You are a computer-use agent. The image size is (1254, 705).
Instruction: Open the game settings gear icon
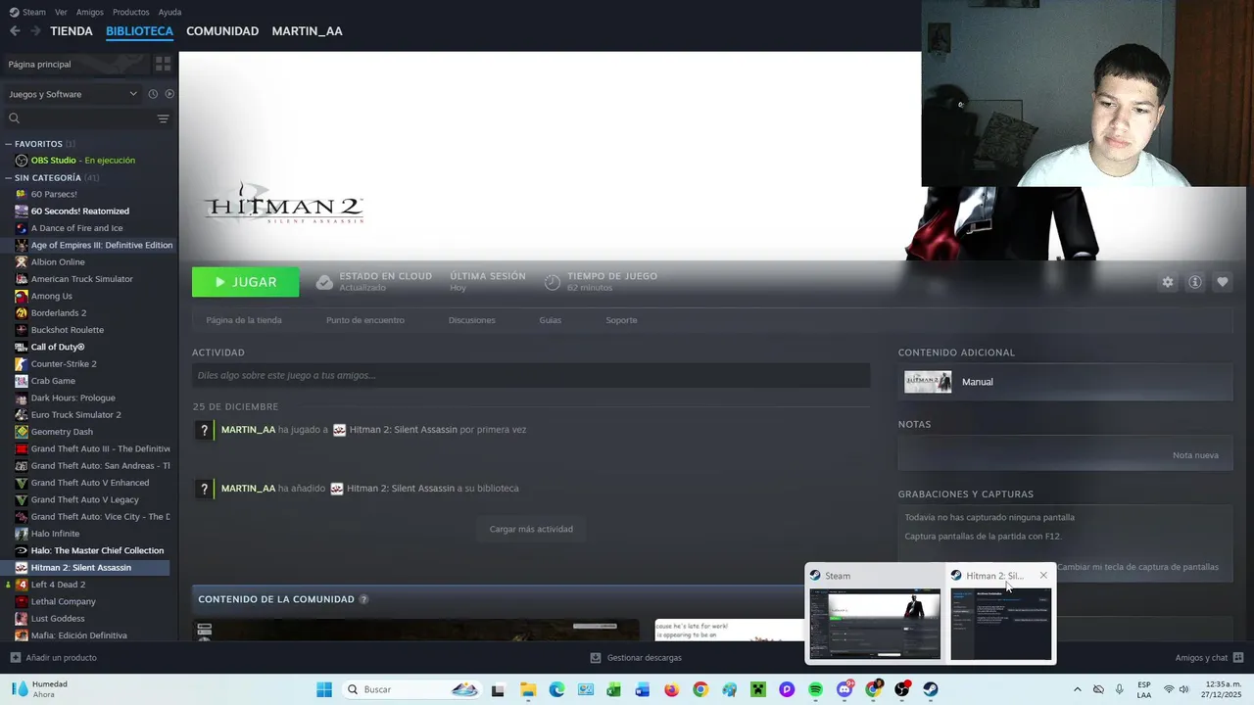pyautogui.click(x=1168, y=282)
